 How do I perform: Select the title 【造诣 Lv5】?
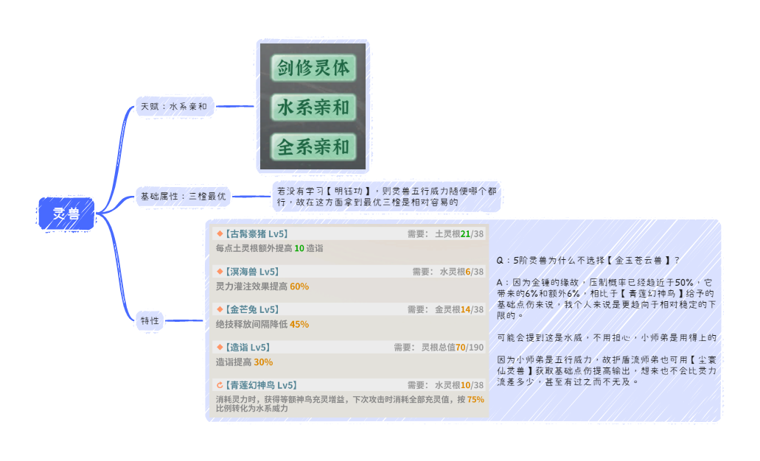(248, 347)
